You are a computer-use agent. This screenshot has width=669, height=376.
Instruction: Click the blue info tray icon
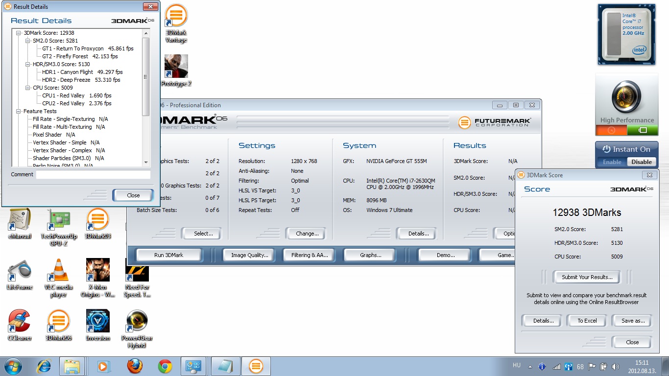(542, 366)
